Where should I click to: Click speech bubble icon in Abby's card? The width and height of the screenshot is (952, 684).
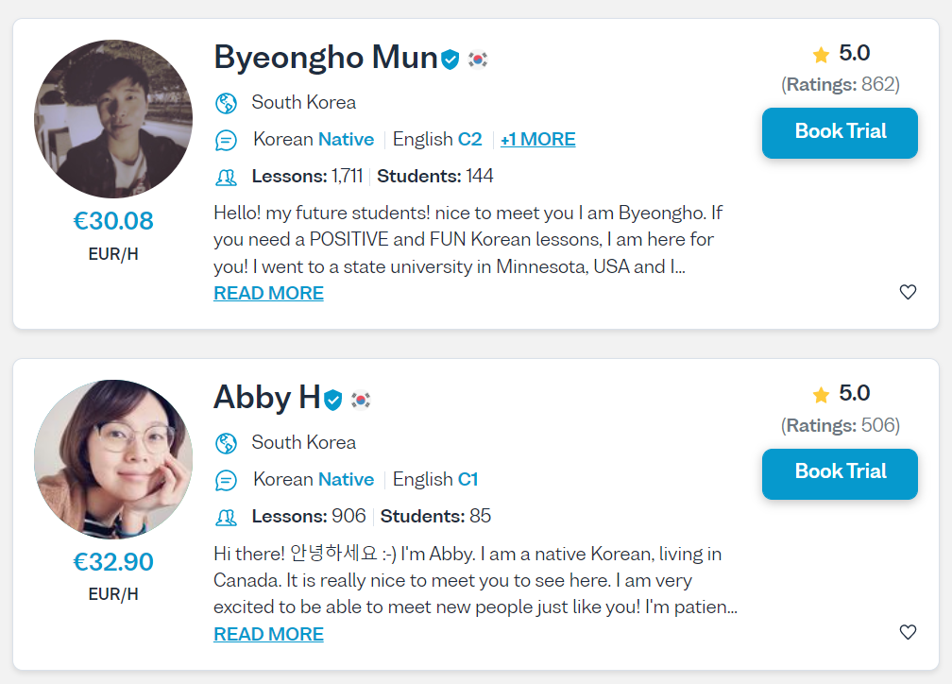(226, 480)
